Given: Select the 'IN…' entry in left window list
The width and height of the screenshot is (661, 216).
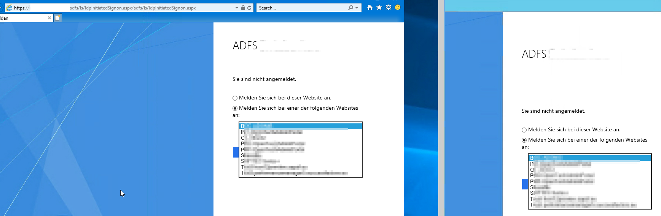Looking at the screenshot, I should point(301,132).
